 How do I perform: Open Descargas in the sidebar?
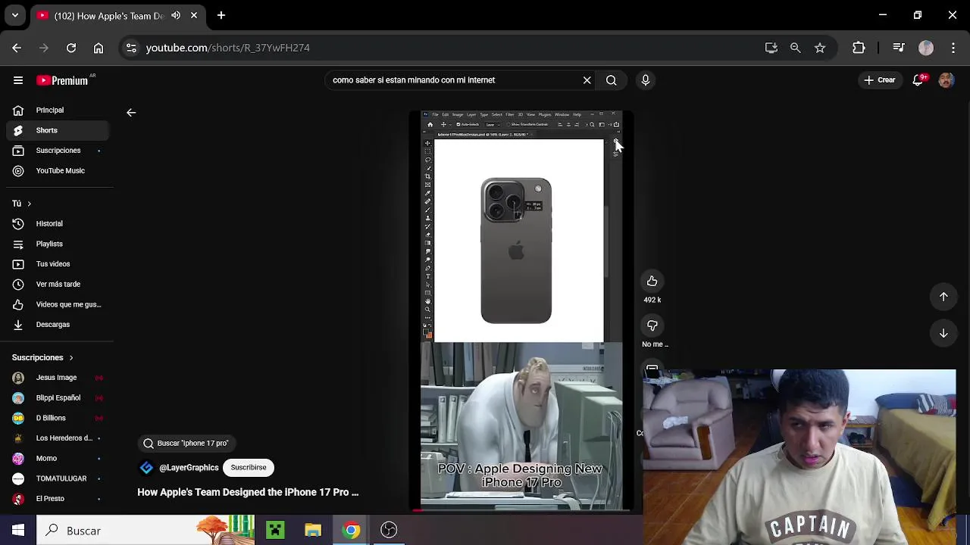pos(57,325)
